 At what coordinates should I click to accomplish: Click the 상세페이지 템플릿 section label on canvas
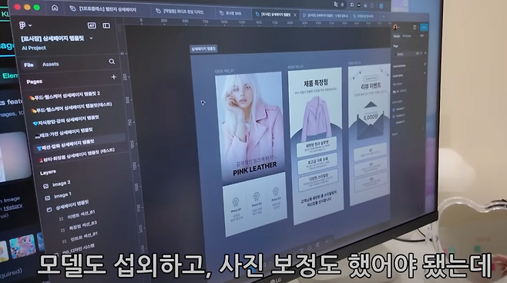tap(203, 49)
